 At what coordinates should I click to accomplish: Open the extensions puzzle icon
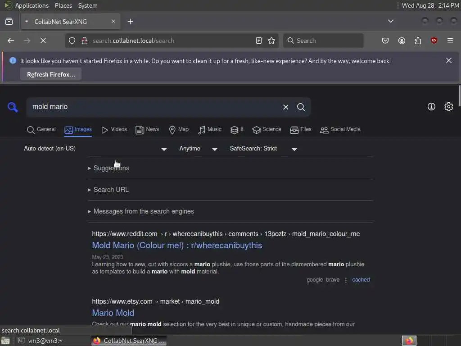(418, 41)
